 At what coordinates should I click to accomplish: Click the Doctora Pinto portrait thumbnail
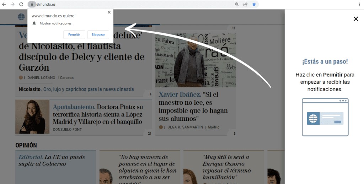(x=32, y=117)
